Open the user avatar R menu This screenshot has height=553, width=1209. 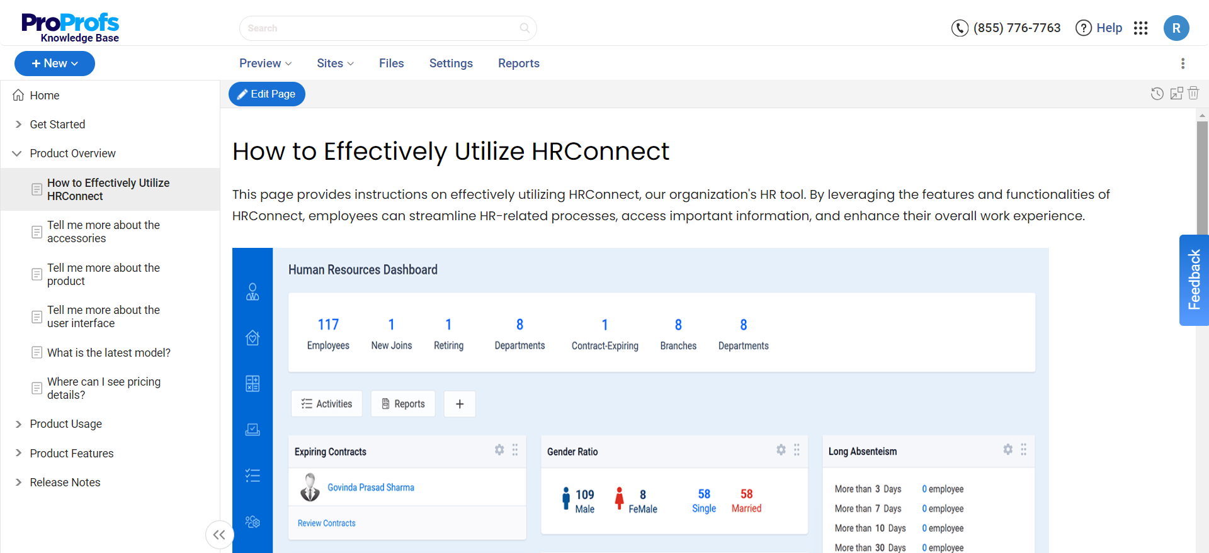click(x=1176, y=28)
